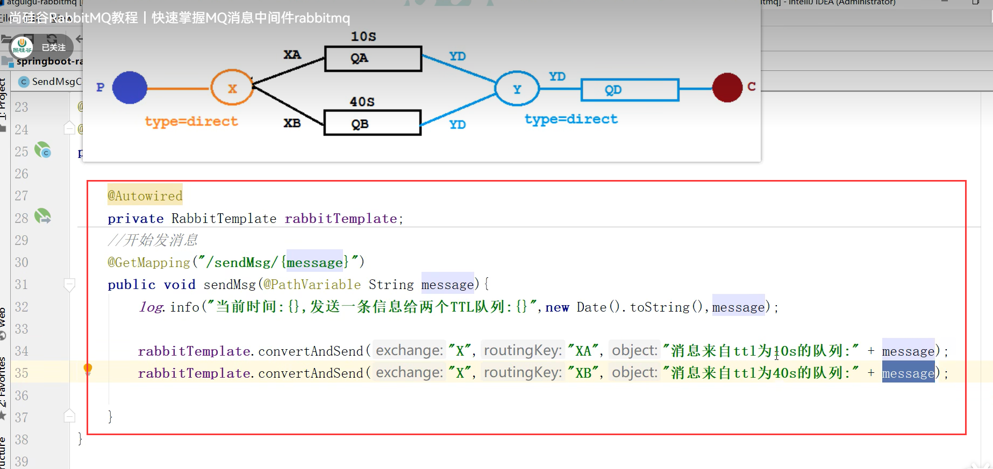This screenshot has height=469, width=993.
Task: Click the Spring bean gutter icon on line 25
Action: (x=42, y=150)
